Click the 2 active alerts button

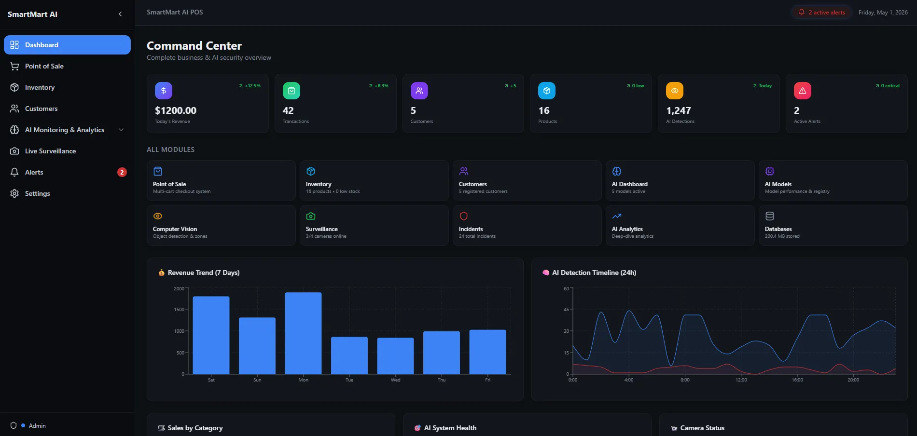[821, 13]
